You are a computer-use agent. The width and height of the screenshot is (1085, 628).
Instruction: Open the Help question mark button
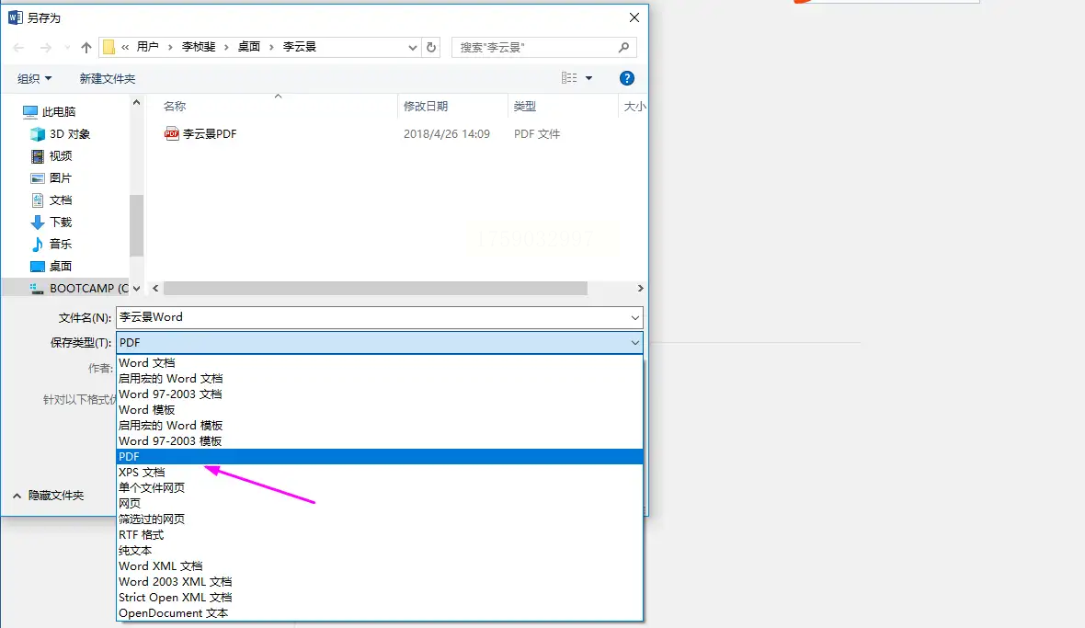[627, 78]
